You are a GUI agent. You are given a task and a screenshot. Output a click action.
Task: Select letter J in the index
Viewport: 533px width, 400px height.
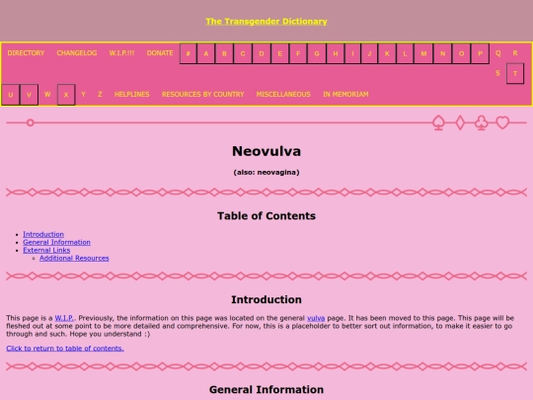pyautogui.click(x=369, y=53)
